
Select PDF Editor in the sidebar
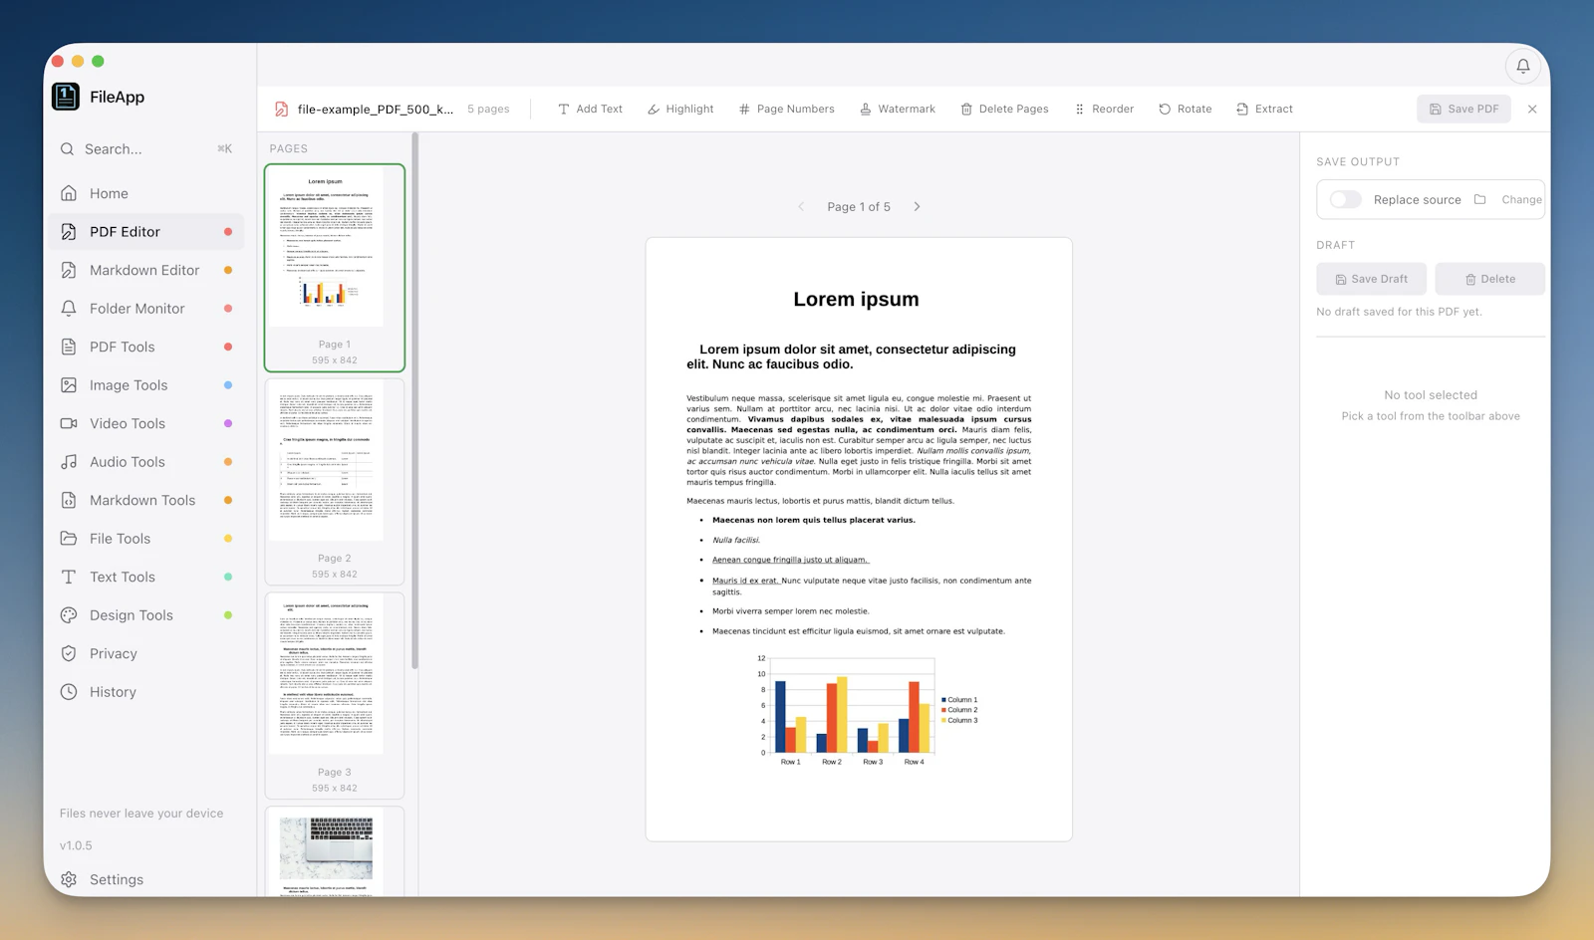[146, 232]
